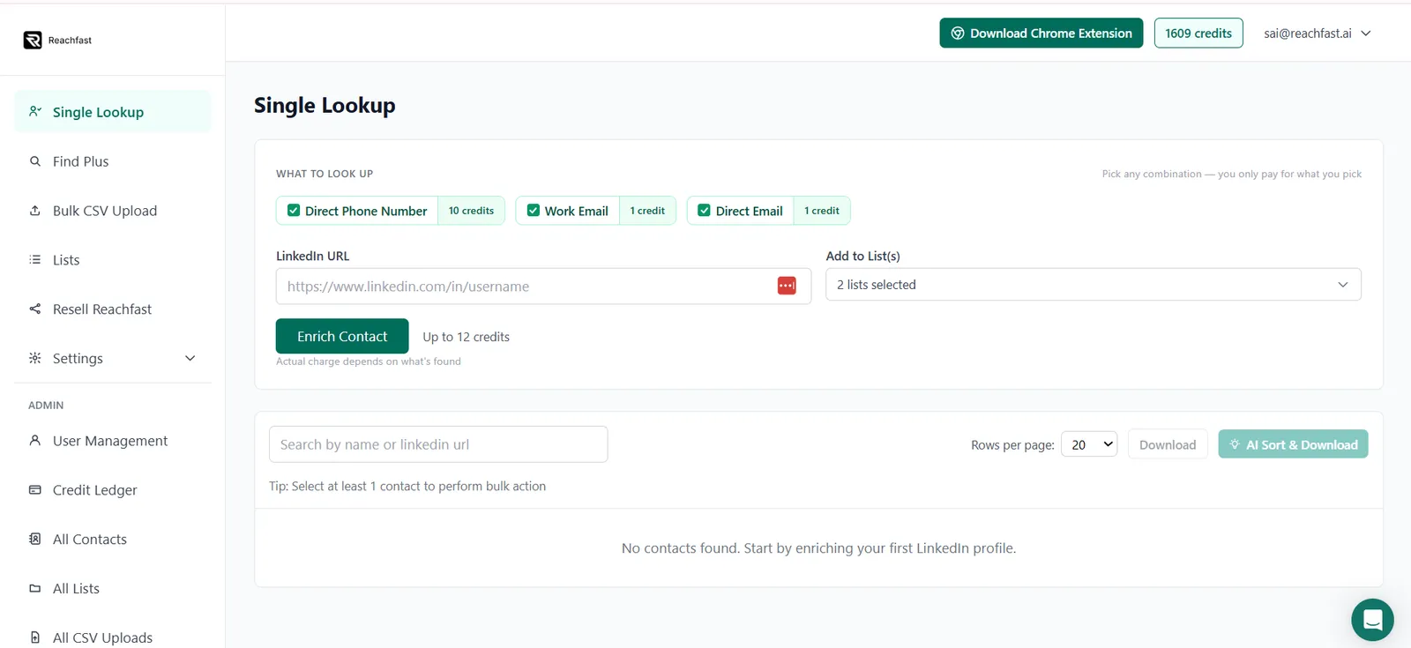Screen dimensions: 1411x648
Task: Click the 1609 credits button
Action: pyautogui.click(x=1198, y=34)
